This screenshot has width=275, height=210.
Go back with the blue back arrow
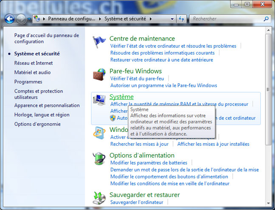[x=9, y=19]
